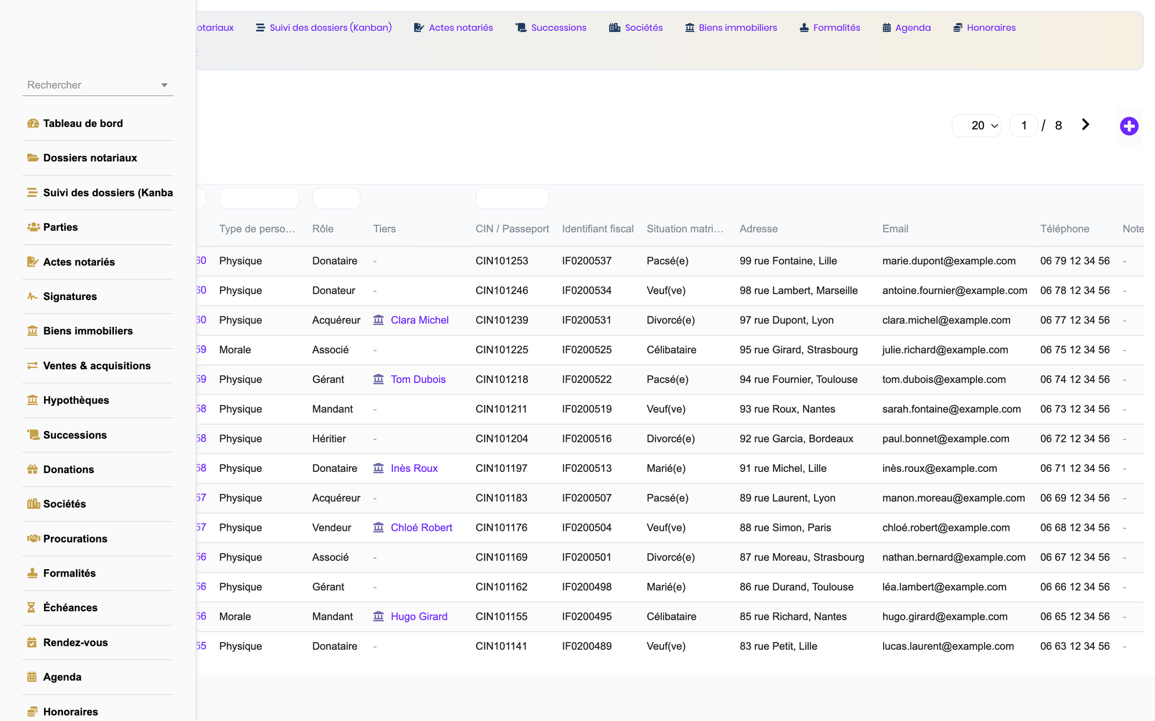Click the Hypothèques bank icon

coord(32,400)
